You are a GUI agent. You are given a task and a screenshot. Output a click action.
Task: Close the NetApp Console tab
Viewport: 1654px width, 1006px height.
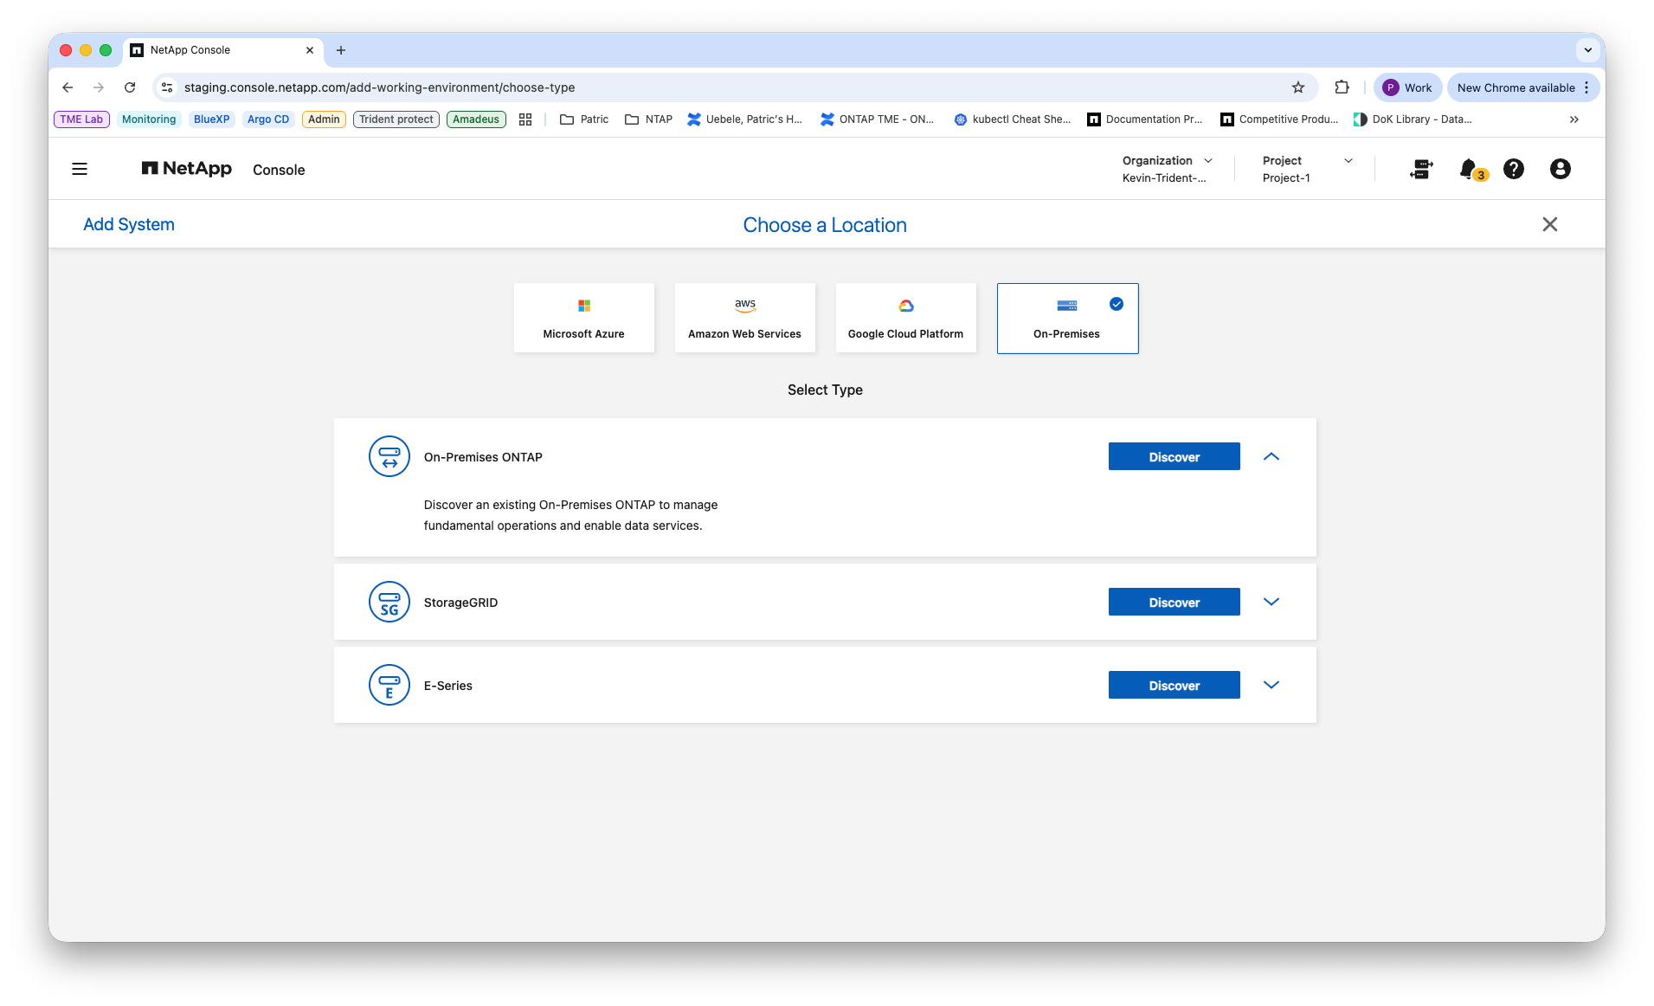310,50
